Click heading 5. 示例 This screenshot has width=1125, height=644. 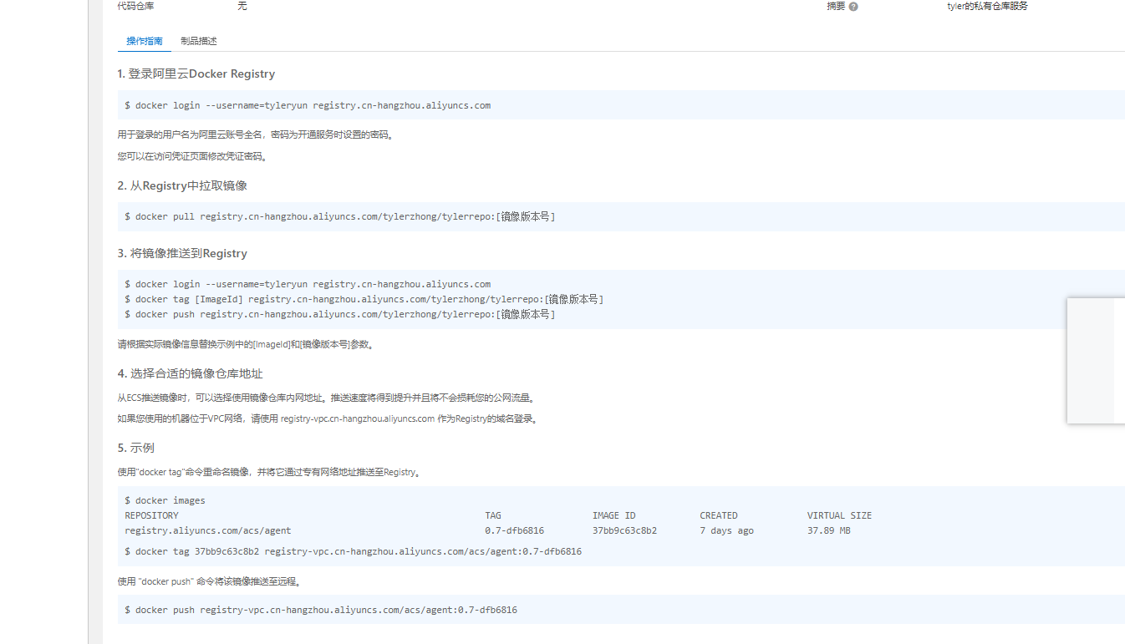click(136, 448)
